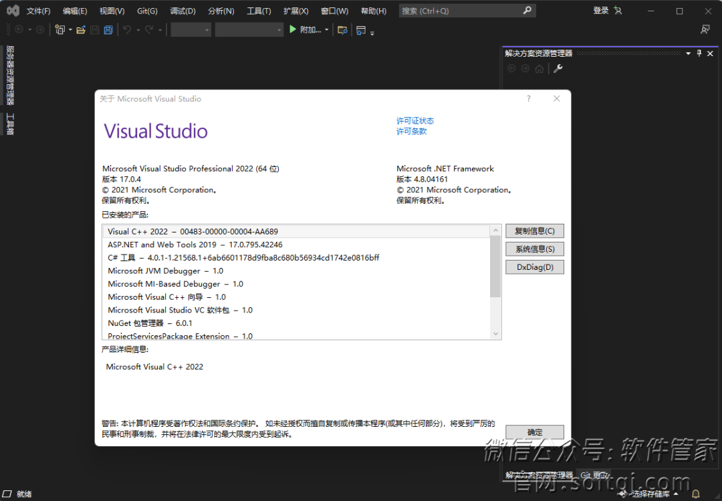Image resolution: width=722 pixels, height=501 pixels.
Task: Start the green 附加 debug action
Action: tap(293, 29)
